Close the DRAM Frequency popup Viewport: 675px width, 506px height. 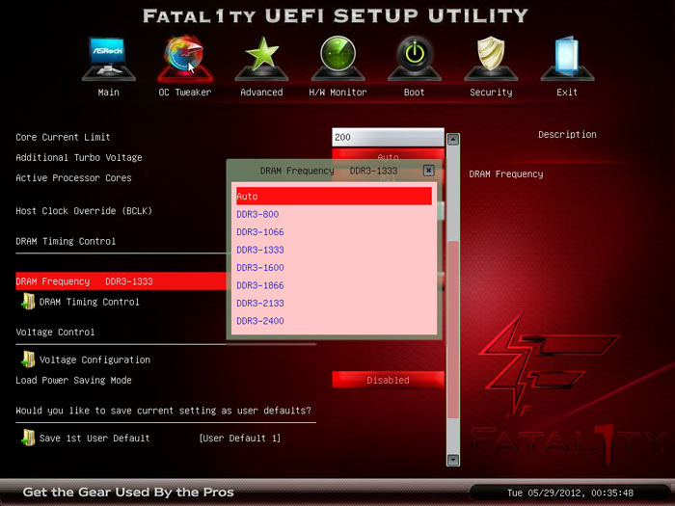pos(428,171)
